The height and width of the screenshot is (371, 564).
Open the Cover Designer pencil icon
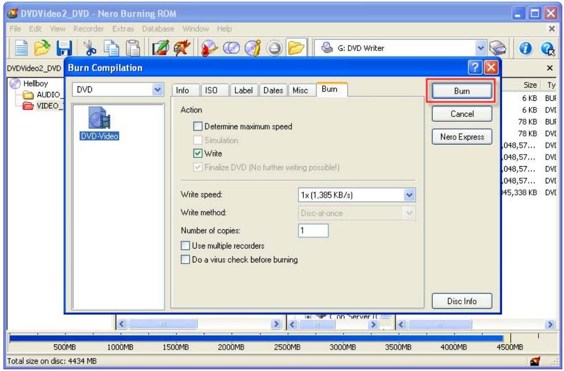coord(161,48)
